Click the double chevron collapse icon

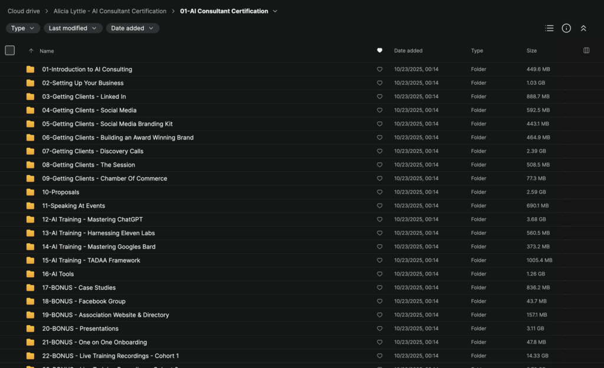point(583,28)
